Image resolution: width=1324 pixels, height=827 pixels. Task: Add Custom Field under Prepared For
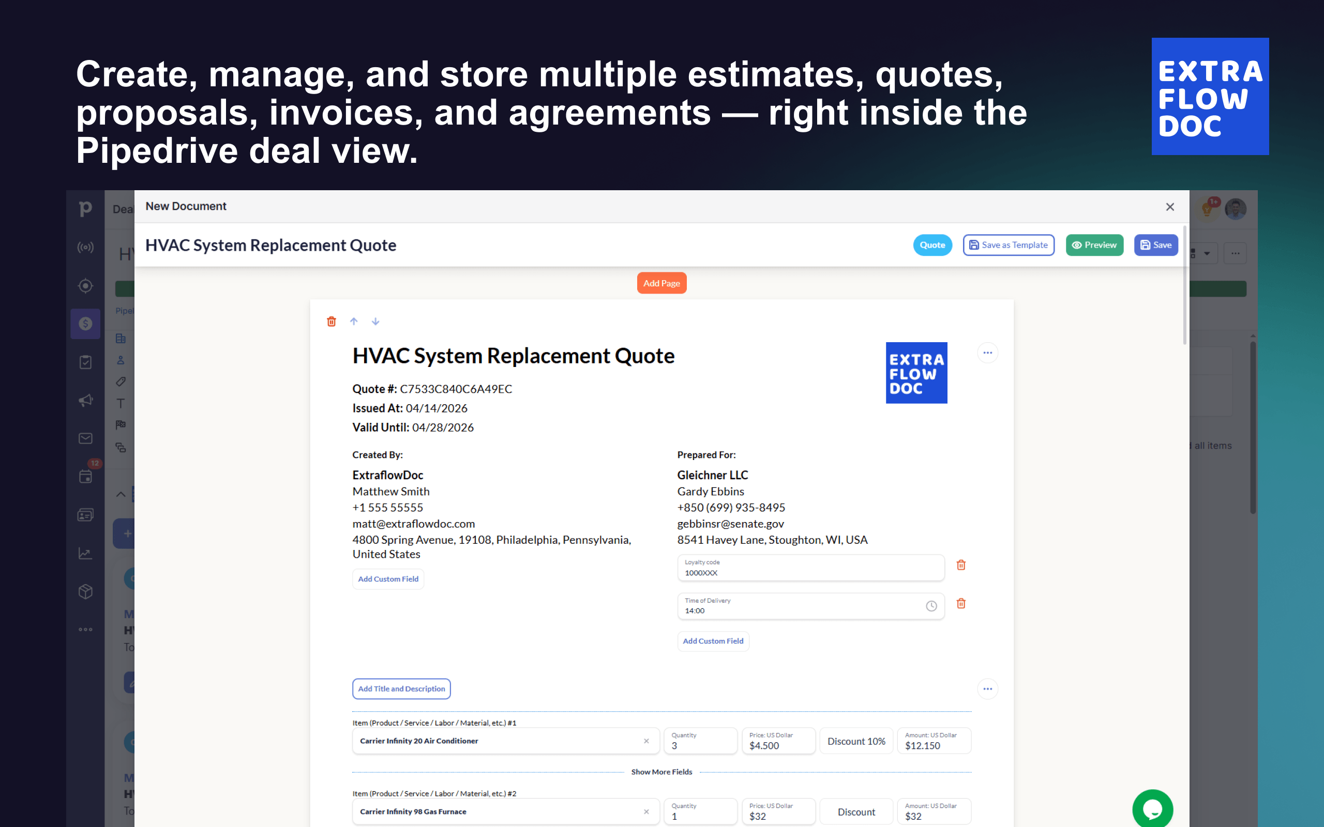[x=713, y=641]
